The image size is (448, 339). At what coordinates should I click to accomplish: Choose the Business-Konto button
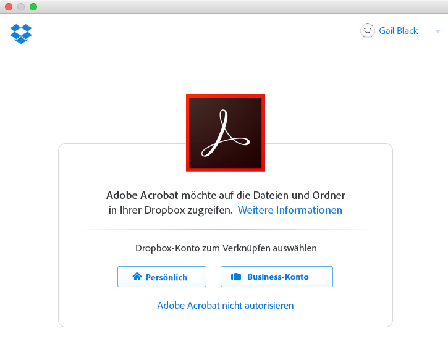pos(277,277)
